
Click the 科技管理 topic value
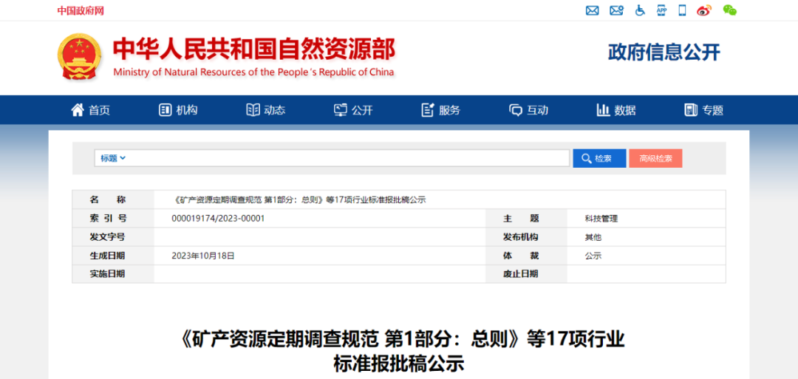601,219
